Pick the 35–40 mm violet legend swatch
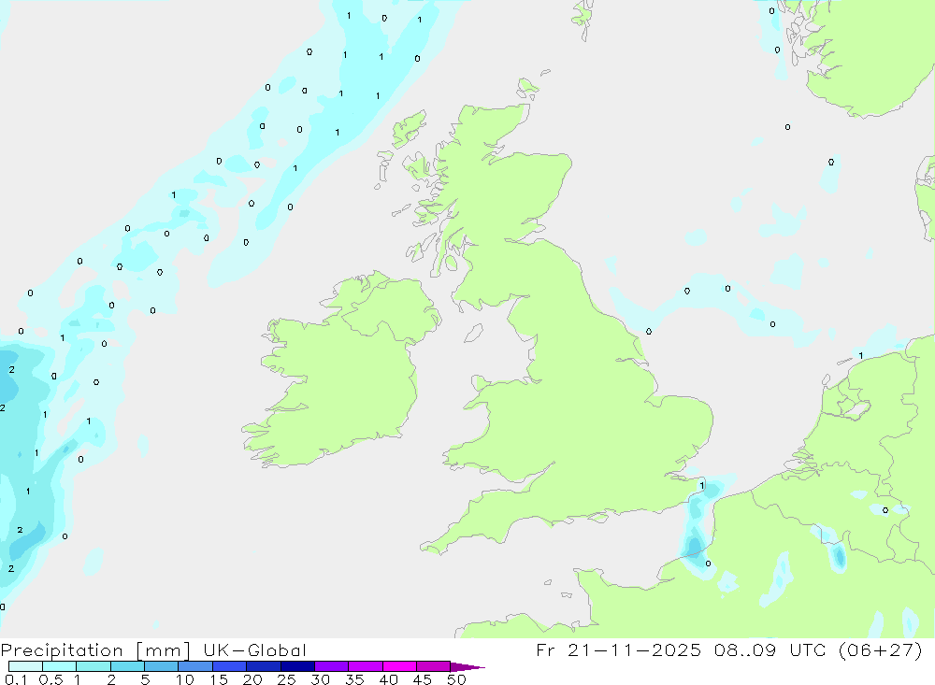 pos(366,666)
